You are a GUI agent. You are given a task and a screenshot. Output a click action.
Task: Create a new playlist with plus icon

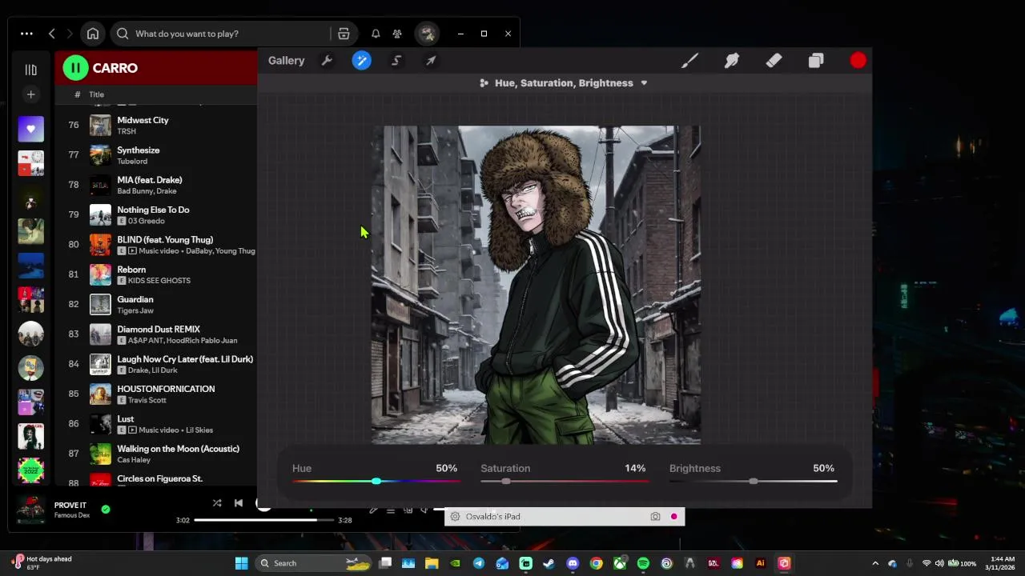click(x=30, y=94)
